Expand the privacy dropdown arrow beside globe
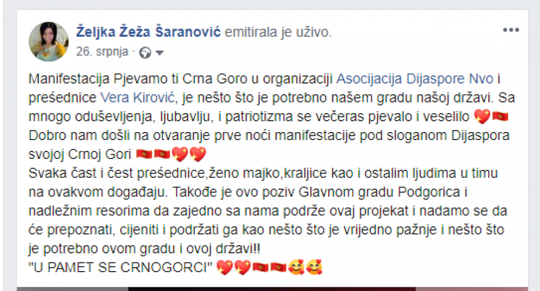 click(x=159, y=53)
